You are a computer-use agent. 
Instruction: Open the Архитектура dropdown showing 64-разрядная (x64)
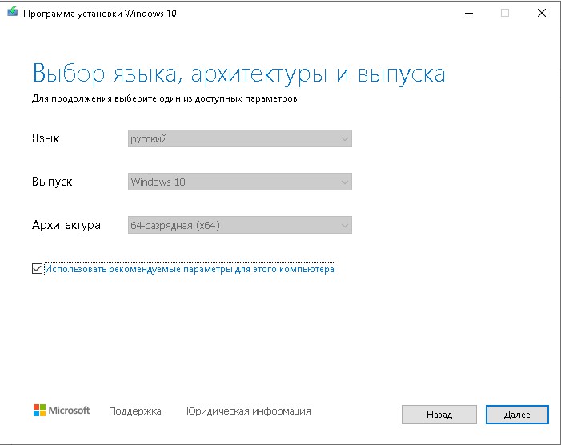[x=240, y=225]
